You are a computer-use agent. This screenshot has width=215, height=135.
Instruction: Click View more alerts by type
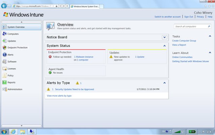pos(59,96)
